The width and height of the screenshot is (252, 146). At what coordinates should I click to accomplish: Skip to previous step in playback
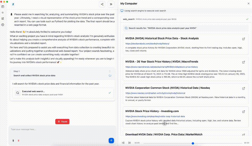123,143
